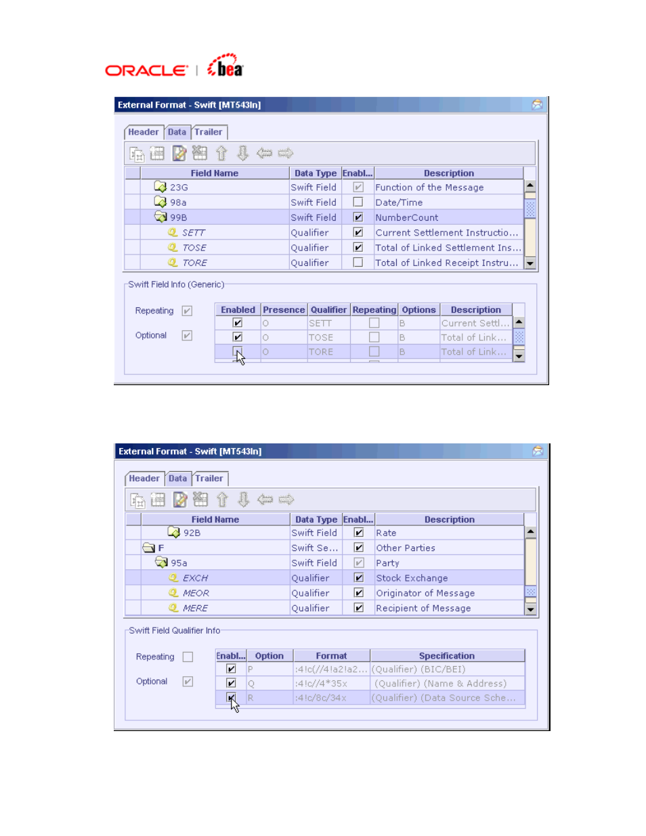Collapse the 95a Party field node
This screenshot has width=646, height=836.
(x=161, y=562)
